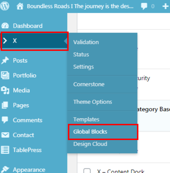Click the Boundless Roads site title link
Viewport: 170px width, 173px height.
click(80, 6)
